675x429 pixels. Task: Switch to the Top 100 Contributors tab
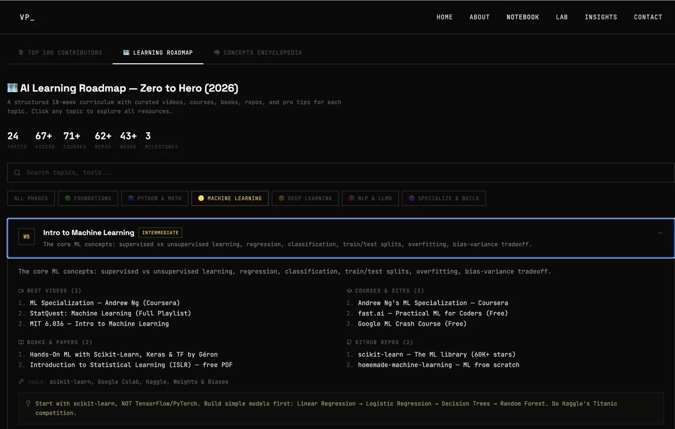pos(60,53)
